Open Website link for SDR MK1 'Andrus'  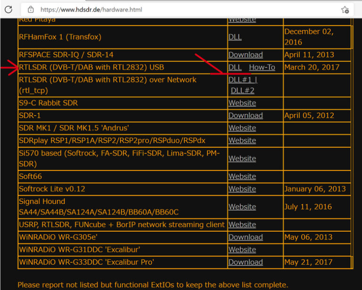tap(242, 128)
